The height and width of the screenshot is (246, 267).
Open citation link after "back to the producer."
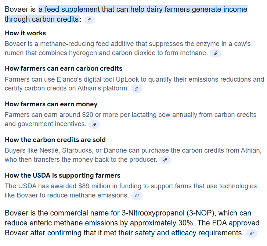pos(165,160)
